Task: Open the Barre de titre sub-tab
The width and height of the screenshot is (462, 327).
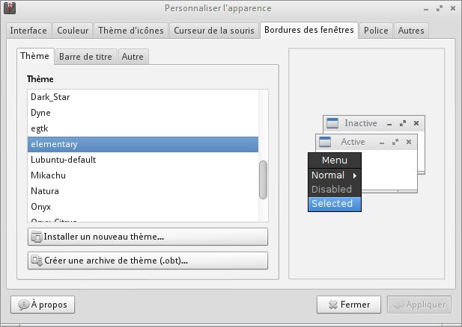Action: (x=86, y=57)
